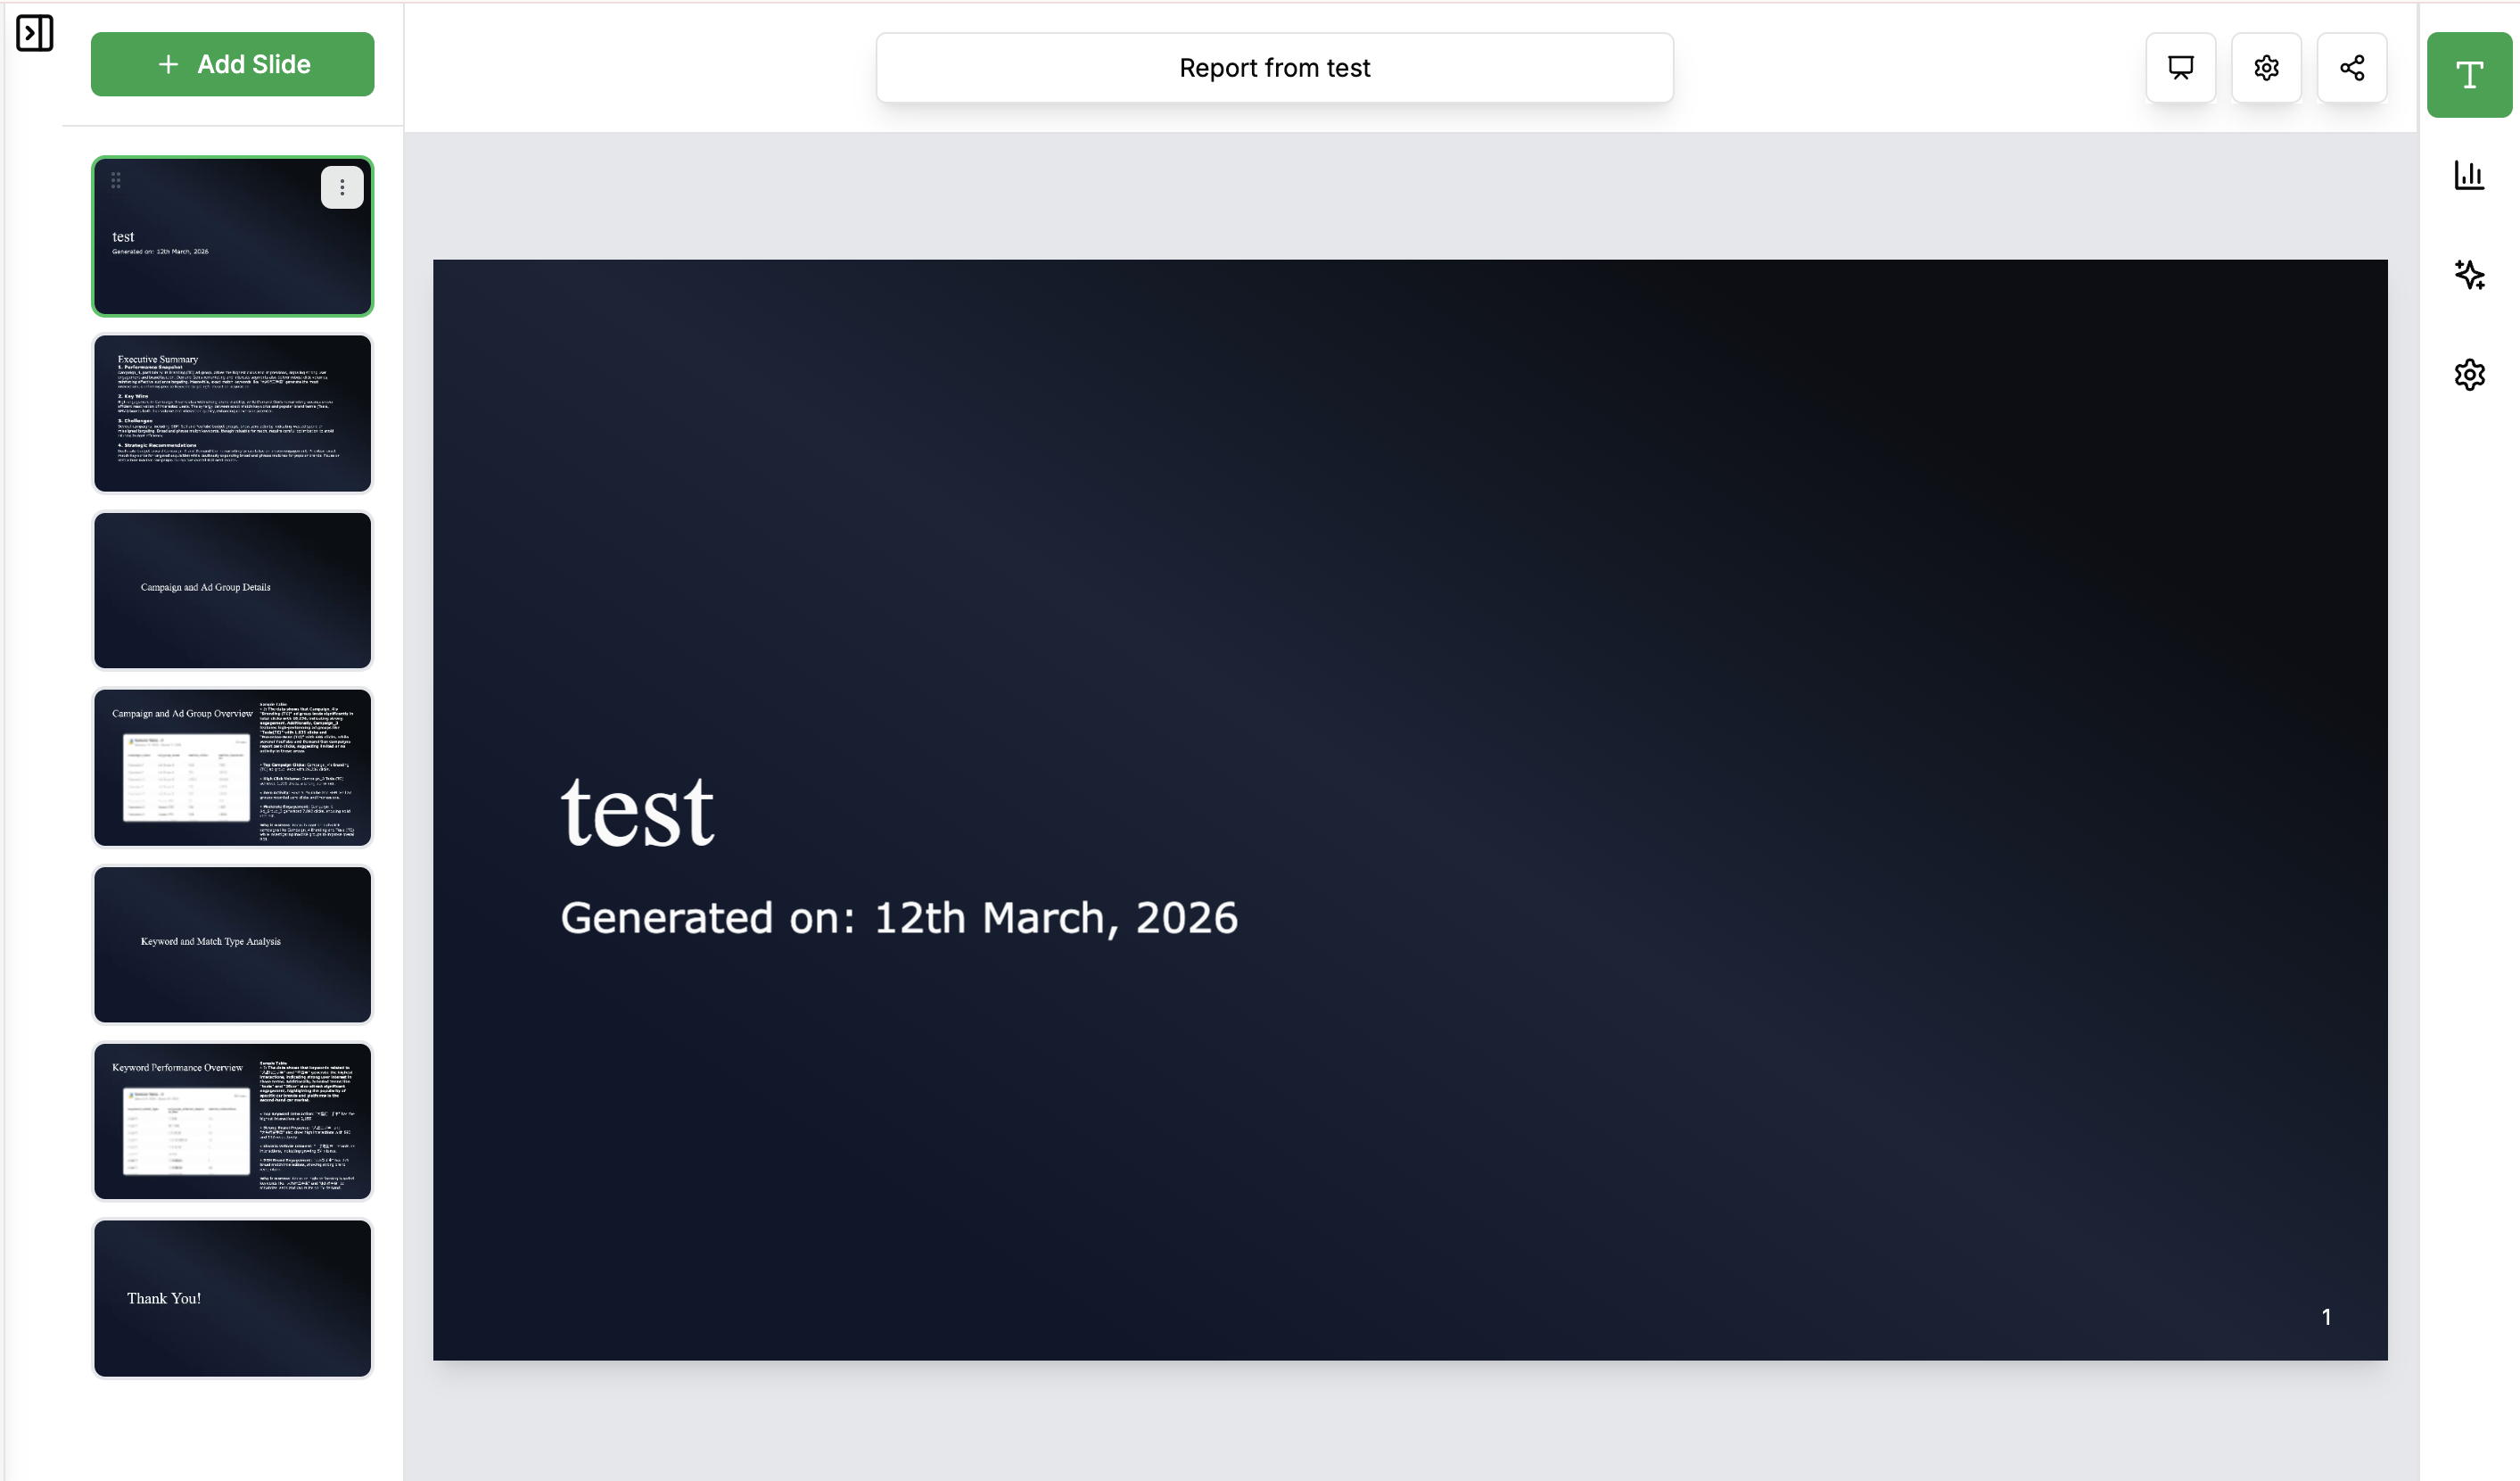Open settings gear in top toolbar
Viewport: 2520px width, 1481px height.
coord(2266,67)
